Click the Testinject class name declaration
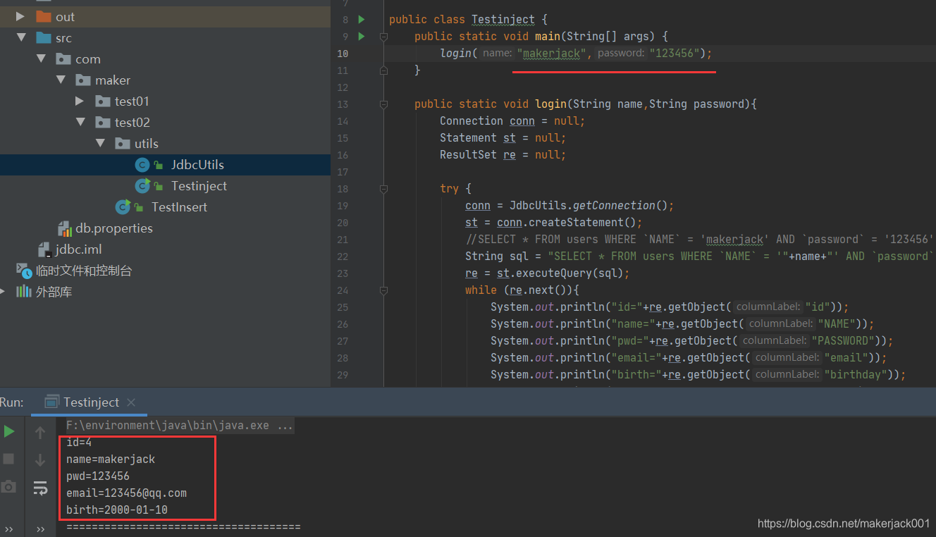This screenshot has width=936, height=537. click(x=503, y=19)
